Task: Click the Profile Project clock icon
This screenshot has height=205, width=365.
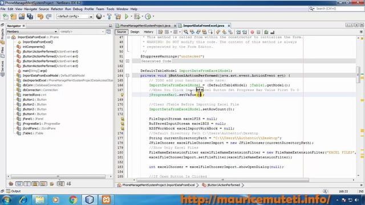Action: click(x=148, y=17)
